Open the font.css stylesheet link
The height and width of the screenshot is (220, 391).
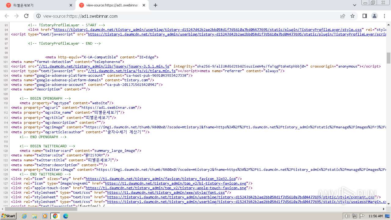point(166,193)
